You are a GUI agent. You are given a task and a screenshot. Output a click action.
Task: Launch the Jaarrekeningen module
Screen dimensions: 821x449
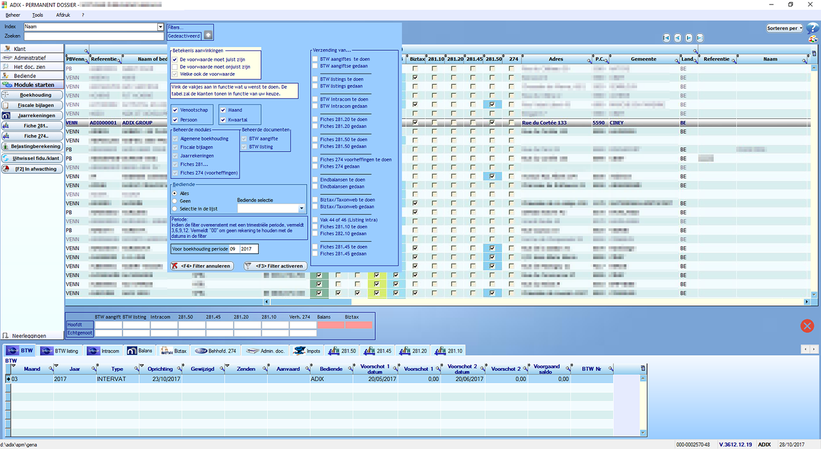click(32, 116)
